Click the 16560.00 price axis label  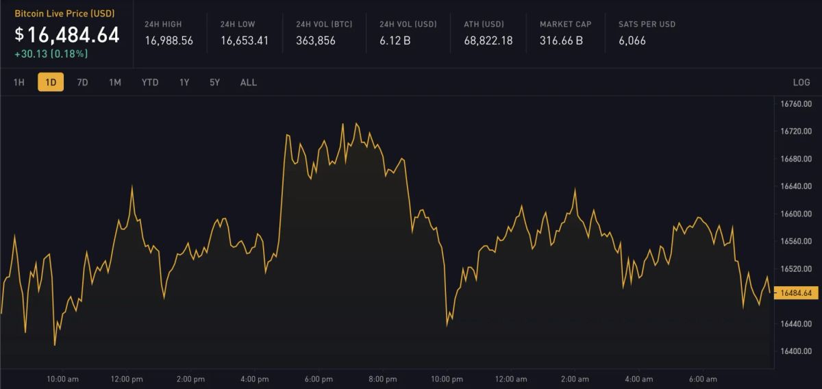pyautogui.click(x=797, y=241)
